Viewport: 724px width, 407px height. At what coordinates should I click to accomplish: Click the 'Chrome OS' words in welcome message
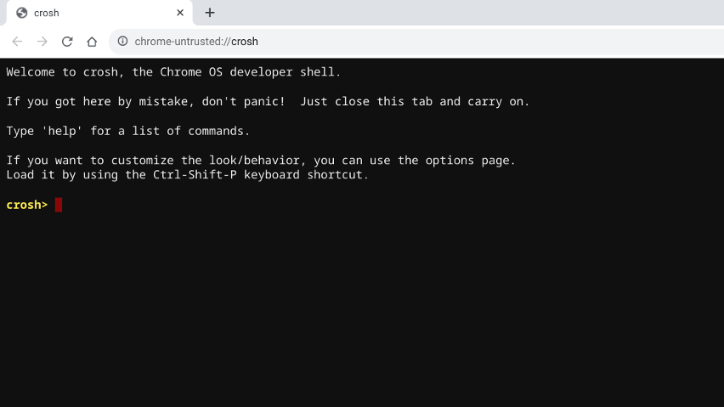191,72
